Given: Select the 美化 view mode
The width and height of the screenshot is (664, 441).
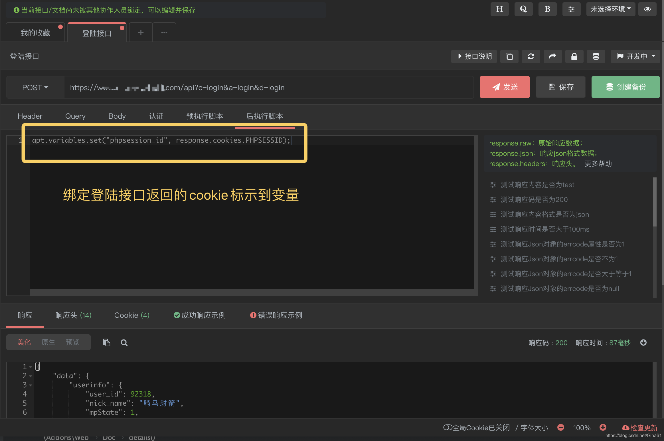Looking at the screenshot, I should point(24,342).
